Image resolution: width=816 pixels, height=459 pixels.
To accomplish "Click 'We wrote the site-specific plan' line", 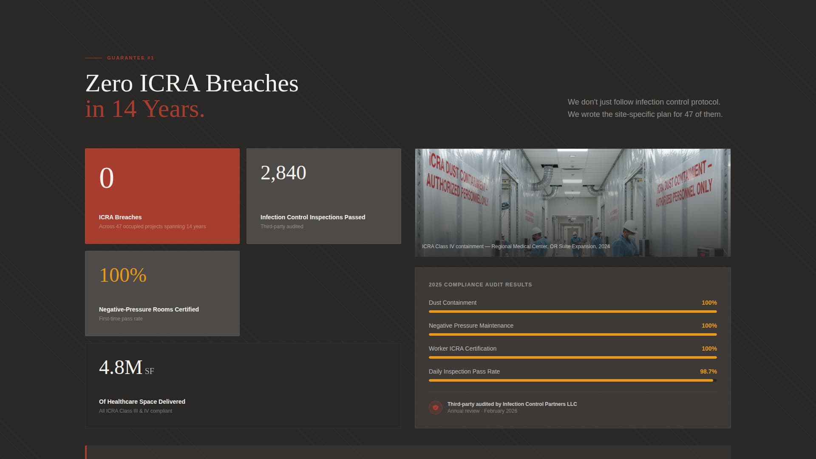I will point(645,114).
